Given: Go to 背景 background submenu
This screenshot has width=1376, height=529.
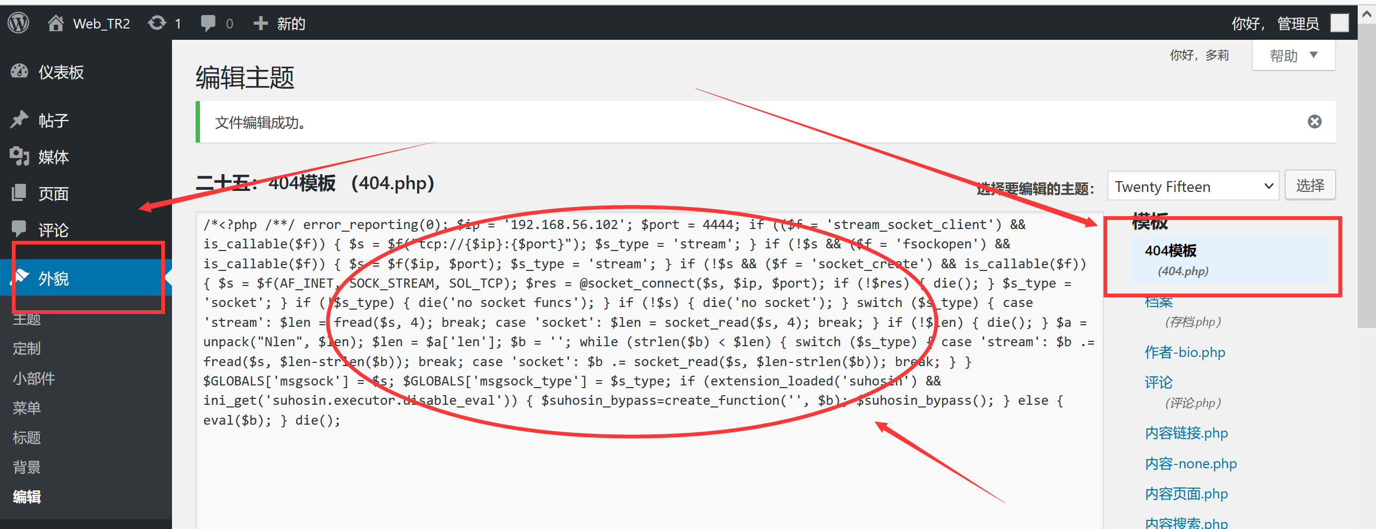Looking at the screenshot, I should [x=27, y=467].
